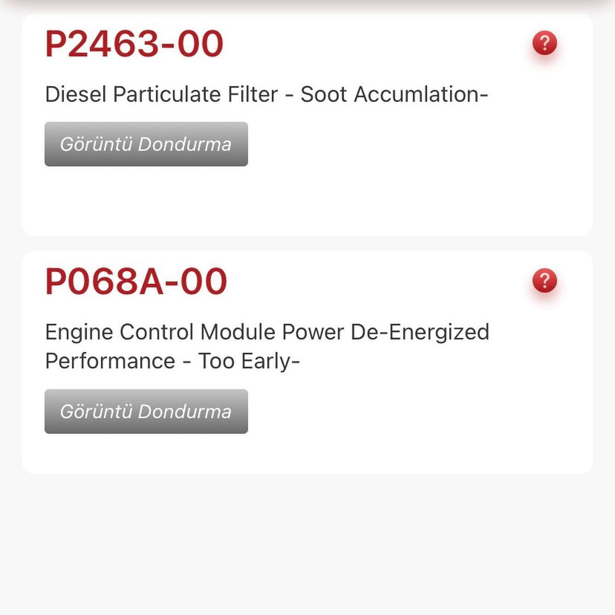This screenshot has height=615, width=615.
Task: Click the word "Diesel" in the first description
Action: click(75, 95)
